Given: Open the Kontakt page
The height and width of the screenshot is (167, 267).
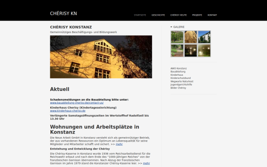Looking at the screenshot, I should 212,15.
